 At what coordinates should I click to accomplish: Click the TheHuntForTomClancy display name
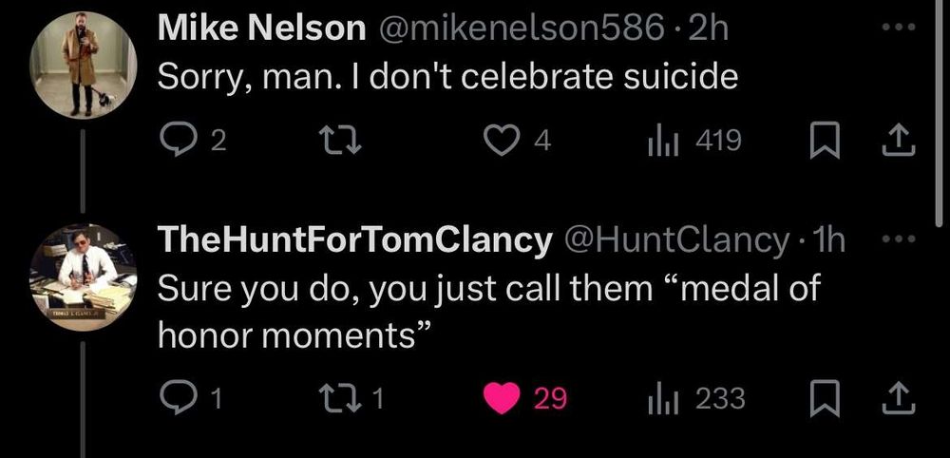tap(355, 240)
